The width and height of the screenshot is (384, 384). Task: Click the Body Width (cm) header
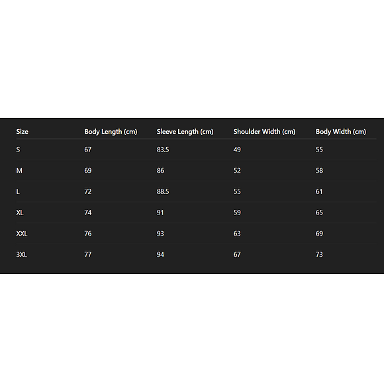341,132
